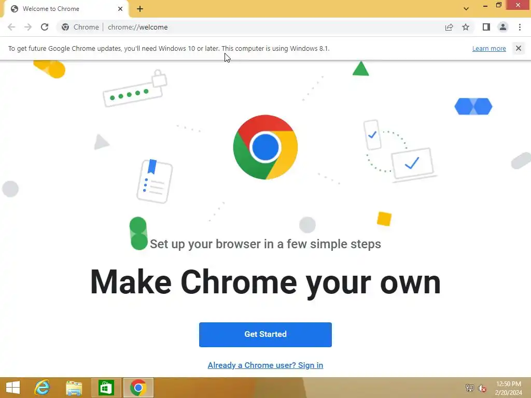Screen dimensions: 531x398
Task: Follow Already a Chrome user Sign in
Action: 265,365
